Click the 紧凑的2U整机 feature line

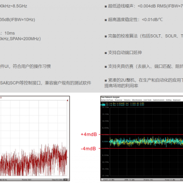pyautogui.click(x=144, y=80)
